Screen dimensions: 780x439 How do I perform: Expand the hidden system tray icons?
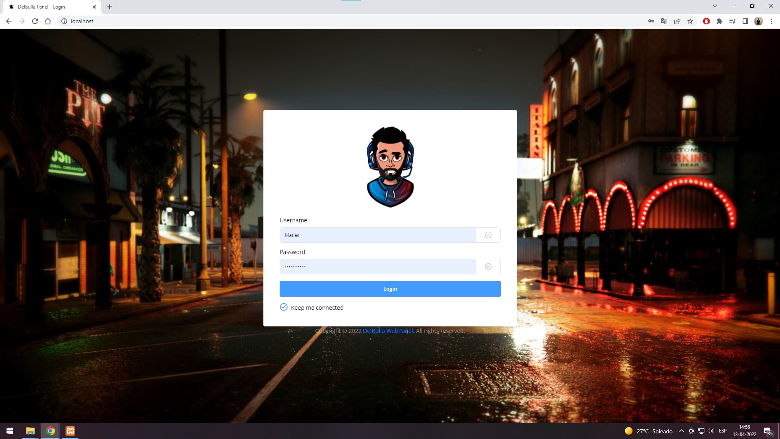682,431
